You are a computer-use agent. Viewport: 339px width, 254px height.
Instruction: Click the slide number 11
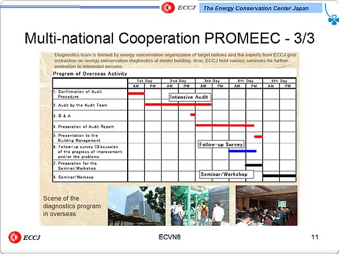click(315, 237)
